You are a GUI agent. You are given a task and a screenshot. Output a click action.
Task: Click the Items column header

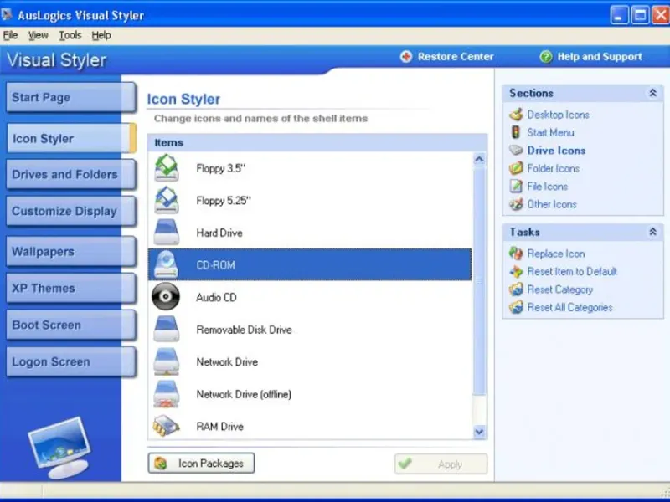pos(317,142)
